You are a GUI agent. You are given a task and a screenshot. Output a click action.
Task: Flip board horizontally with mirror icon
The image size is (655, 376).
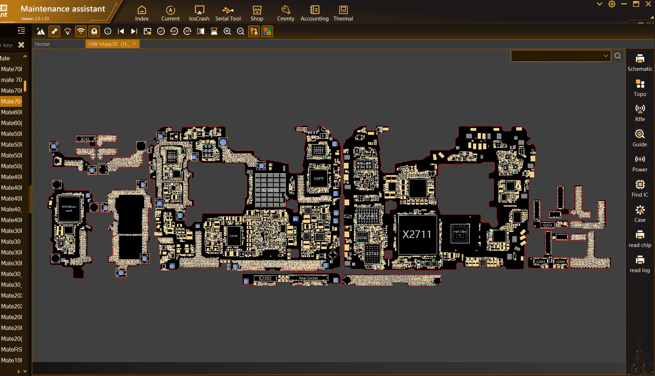click(201, 32)
